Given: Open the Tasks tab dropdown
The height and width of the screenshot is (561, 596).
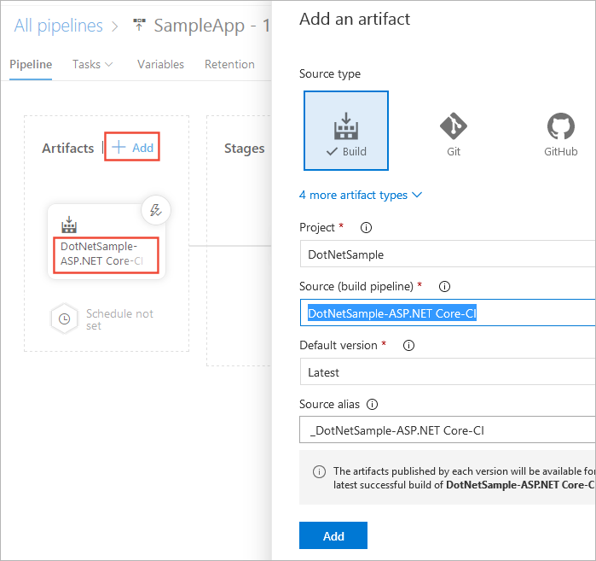Looking at the screenshot, I should pos(92,64).
